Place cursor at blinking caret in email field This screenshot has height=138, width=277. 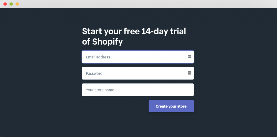click(86, 57)
